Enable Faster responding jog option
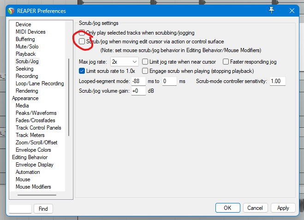The height and width of the screenshot is (220, 304). 226,61
